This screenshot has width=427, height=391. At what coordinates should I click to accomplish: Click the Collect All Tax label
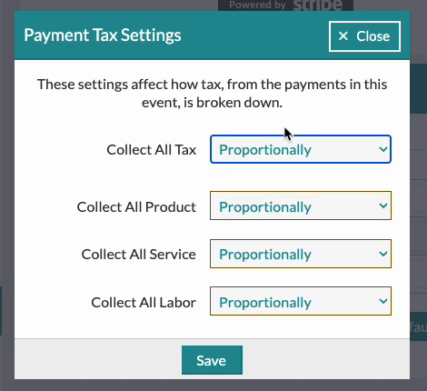point(152,150)
